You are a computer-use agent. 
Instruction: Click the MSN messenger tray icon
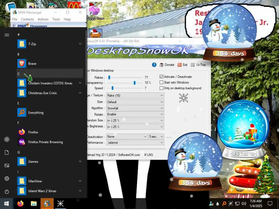tap(211, 204)
